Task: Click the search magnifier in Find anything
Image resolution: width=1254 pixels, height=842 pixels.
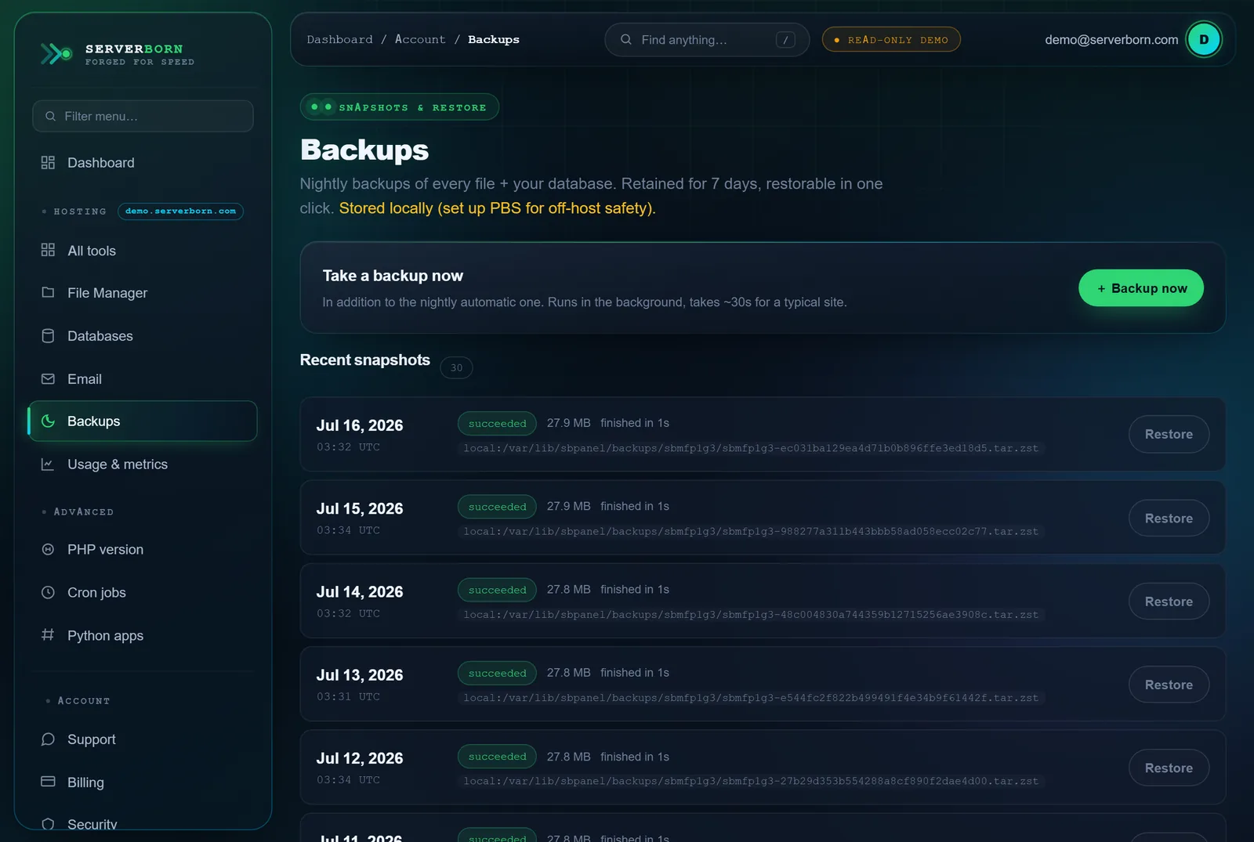Action: tap(626, 39)
